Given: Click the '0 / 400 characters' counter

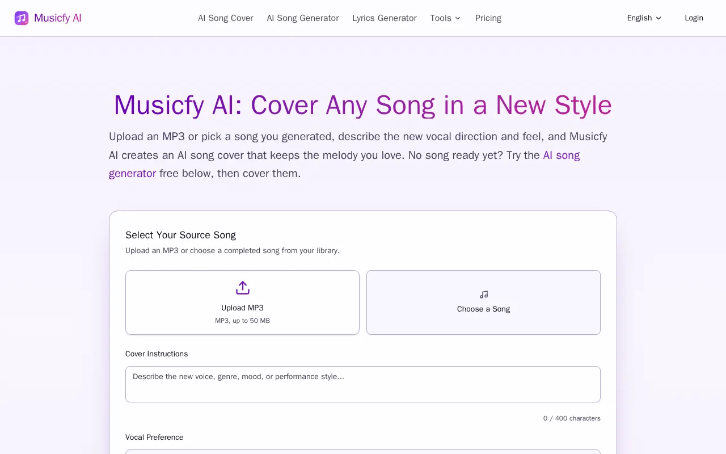Looking at the screenshot, I should [572, 418].
